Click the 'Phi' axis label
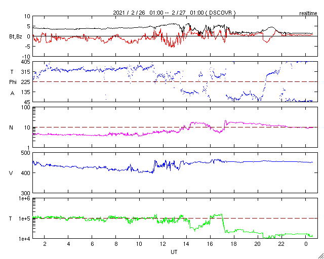The height and width of the screenshot is (259, 324). click(x=13, y=82)
